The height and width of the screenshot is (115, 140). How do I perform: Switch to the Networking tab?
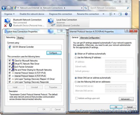(x=11, y=37)
